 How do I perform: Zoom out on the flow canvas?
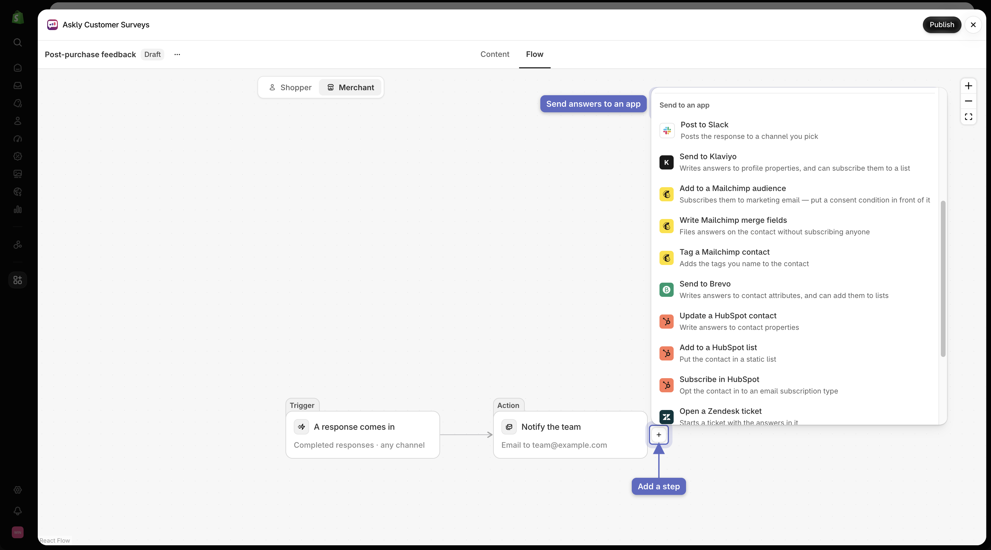(x=968, y=101)
